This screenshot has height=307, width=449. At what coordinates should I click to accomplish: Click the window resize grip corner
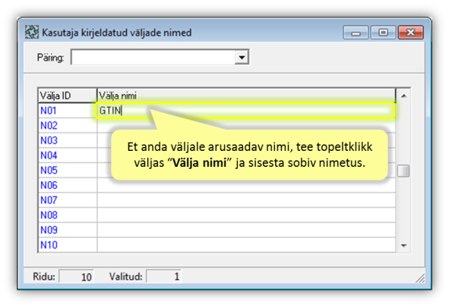[420, 278]
